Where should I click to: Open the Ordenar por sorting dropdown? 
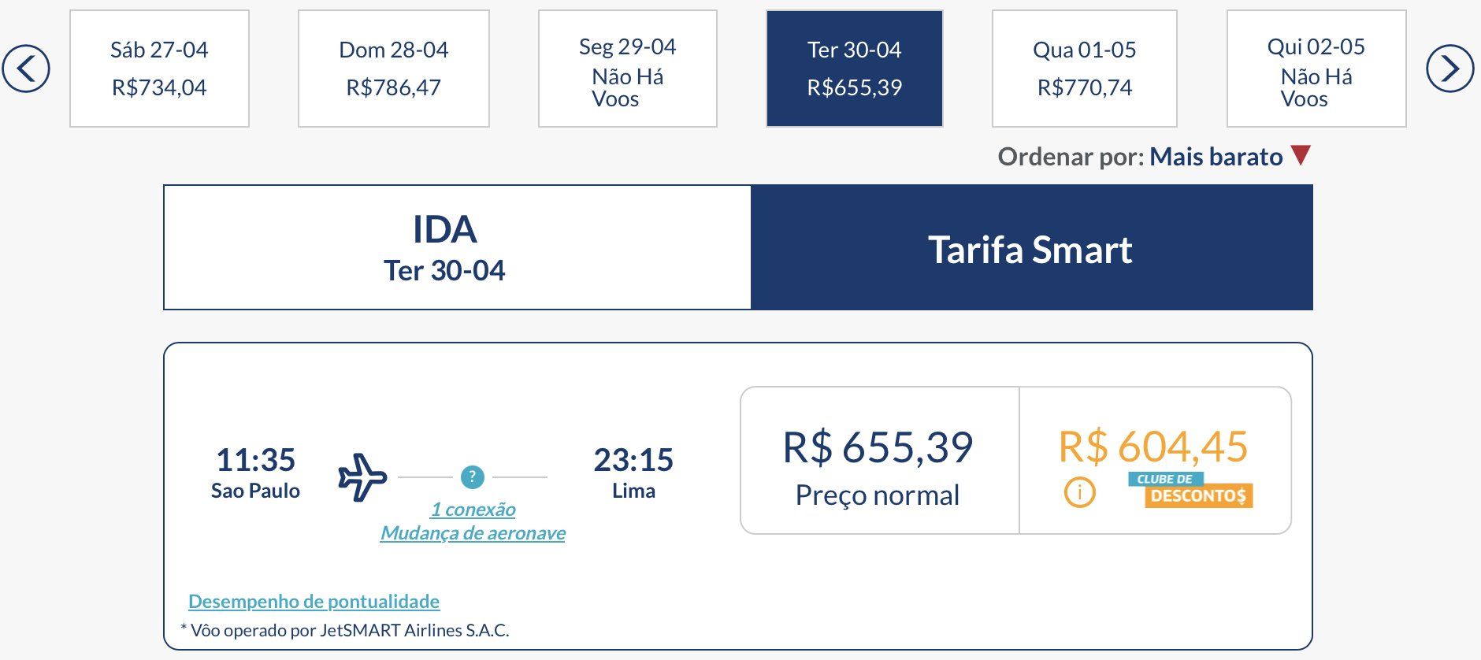(x=1216, y=157)
